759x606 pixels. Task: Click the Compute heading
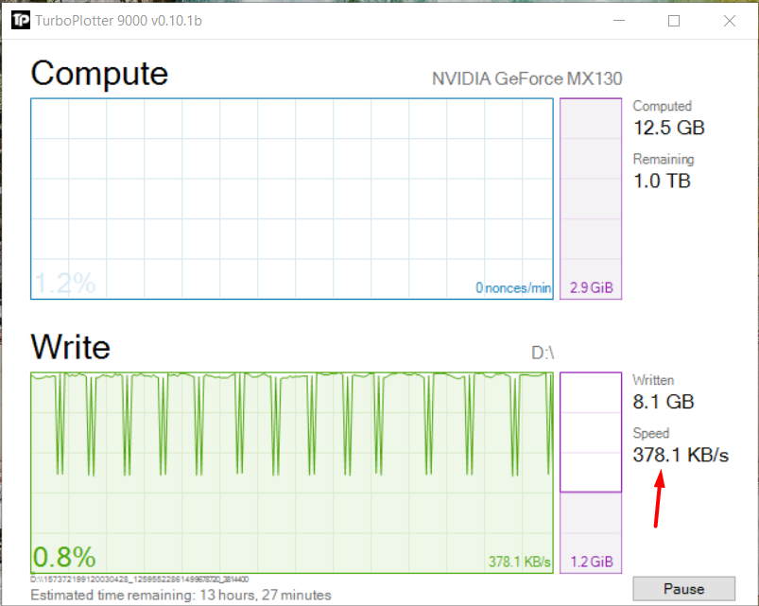pos(99,74)
